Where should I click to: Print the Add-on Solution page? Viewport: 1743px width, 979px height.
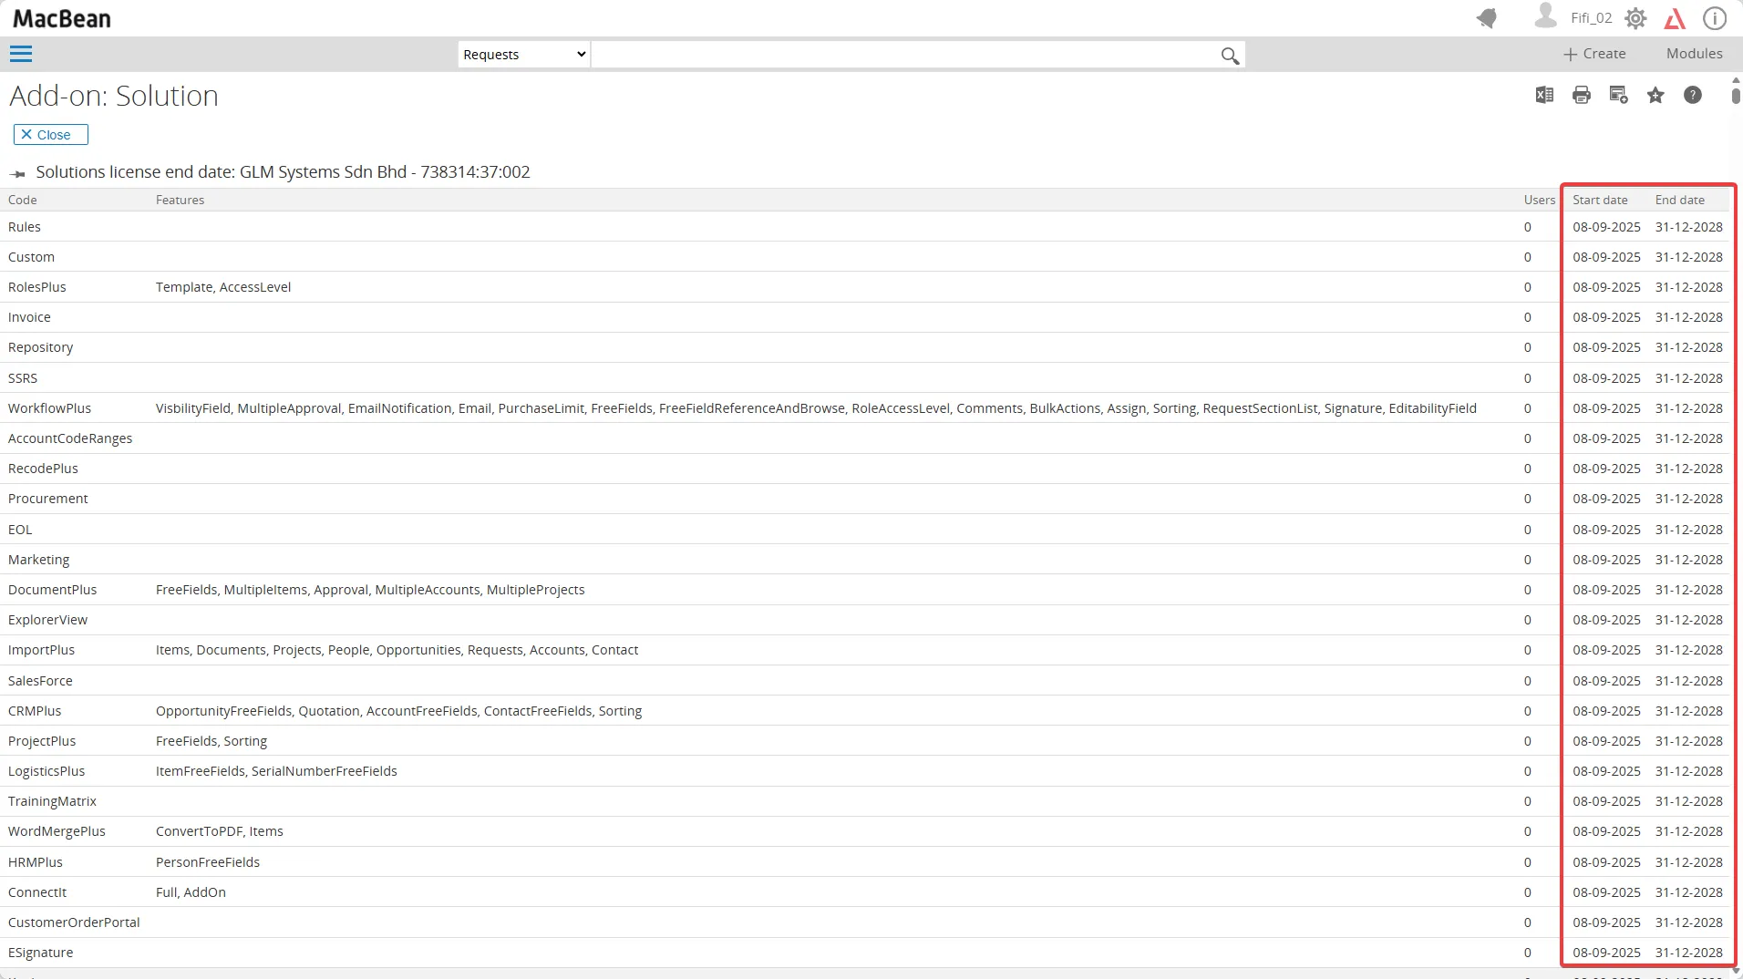pos(1582,95)
